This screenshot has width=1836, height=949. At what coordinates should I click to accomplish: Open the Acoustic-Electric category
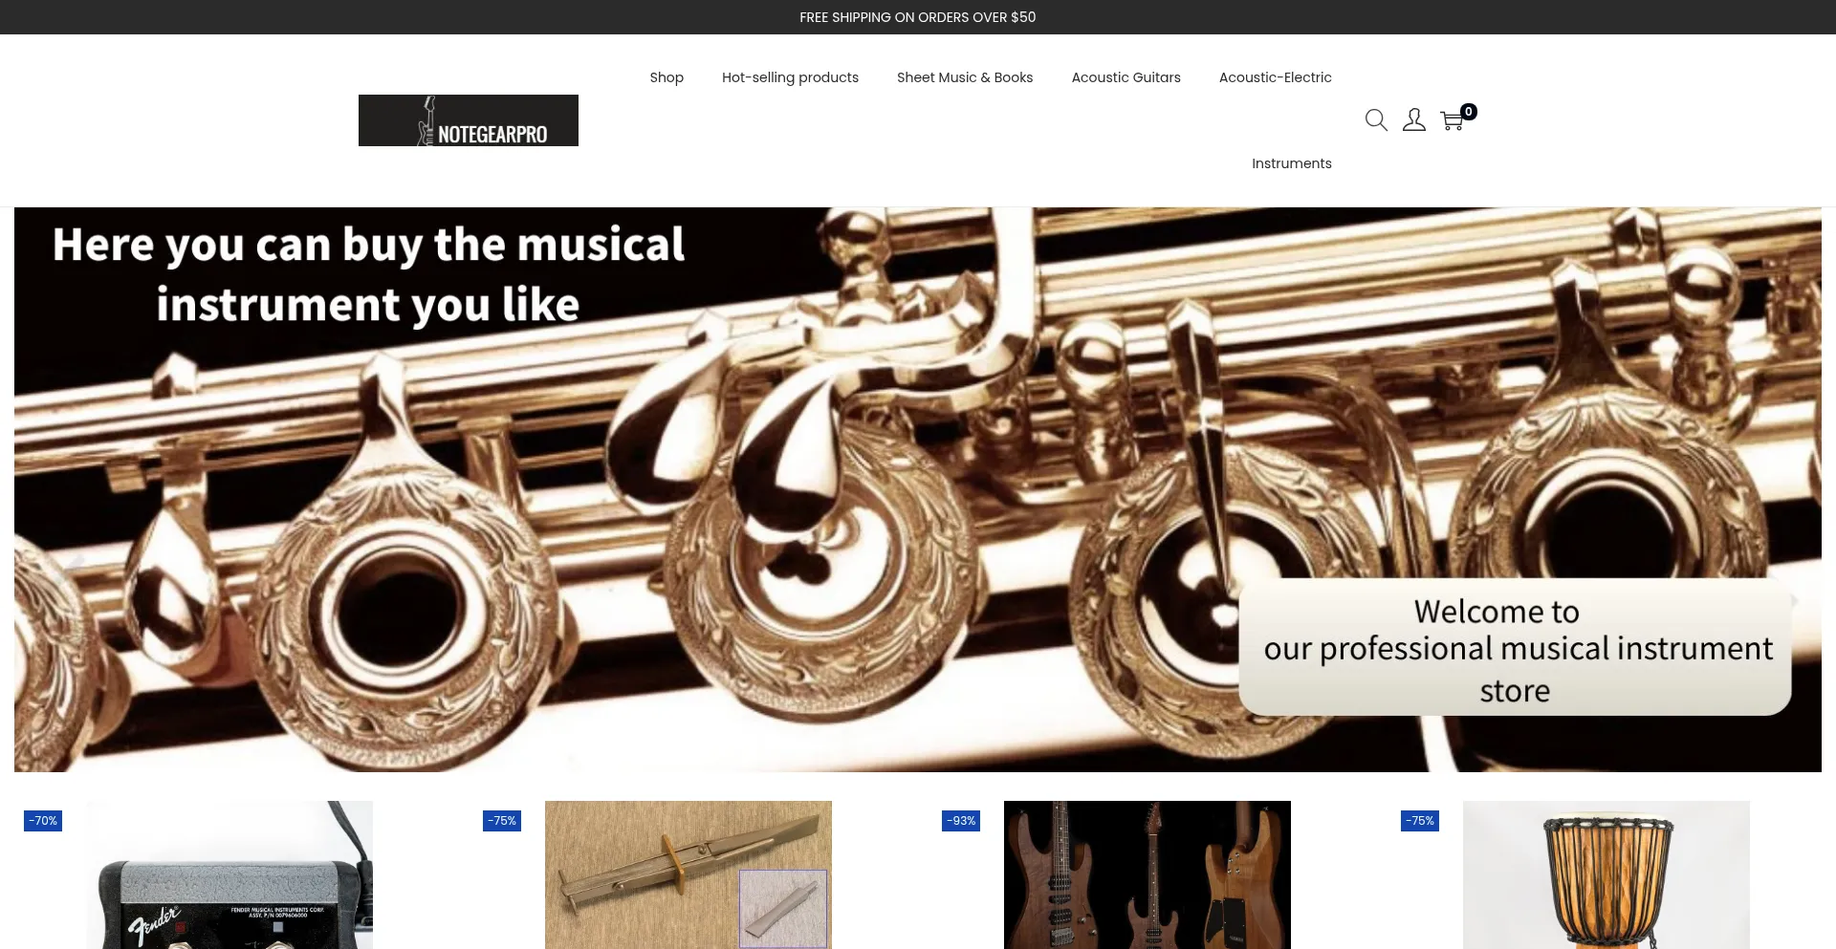click(1275, 77)
